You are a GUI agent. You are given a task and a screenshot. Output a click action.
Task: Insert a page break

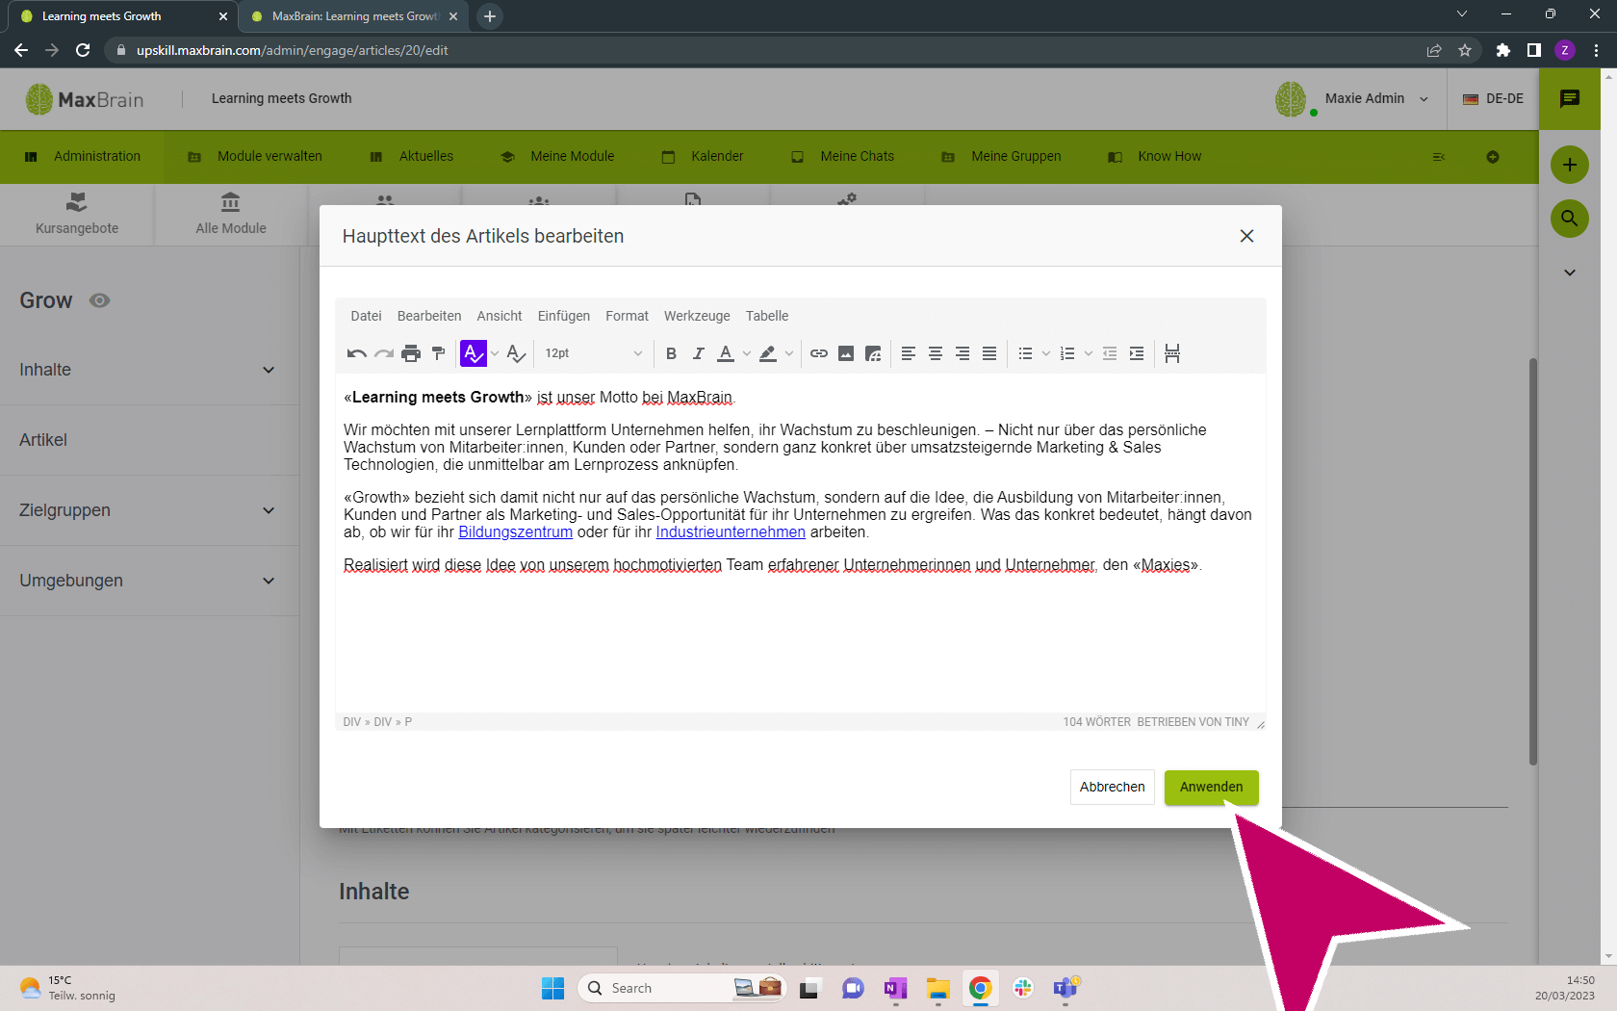(x=1172, y=353)
